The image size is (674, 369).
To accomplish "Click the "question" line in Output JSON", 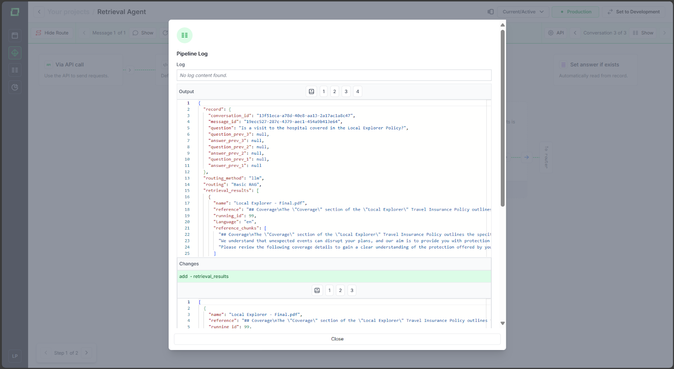I will click(x=308, y=128).
